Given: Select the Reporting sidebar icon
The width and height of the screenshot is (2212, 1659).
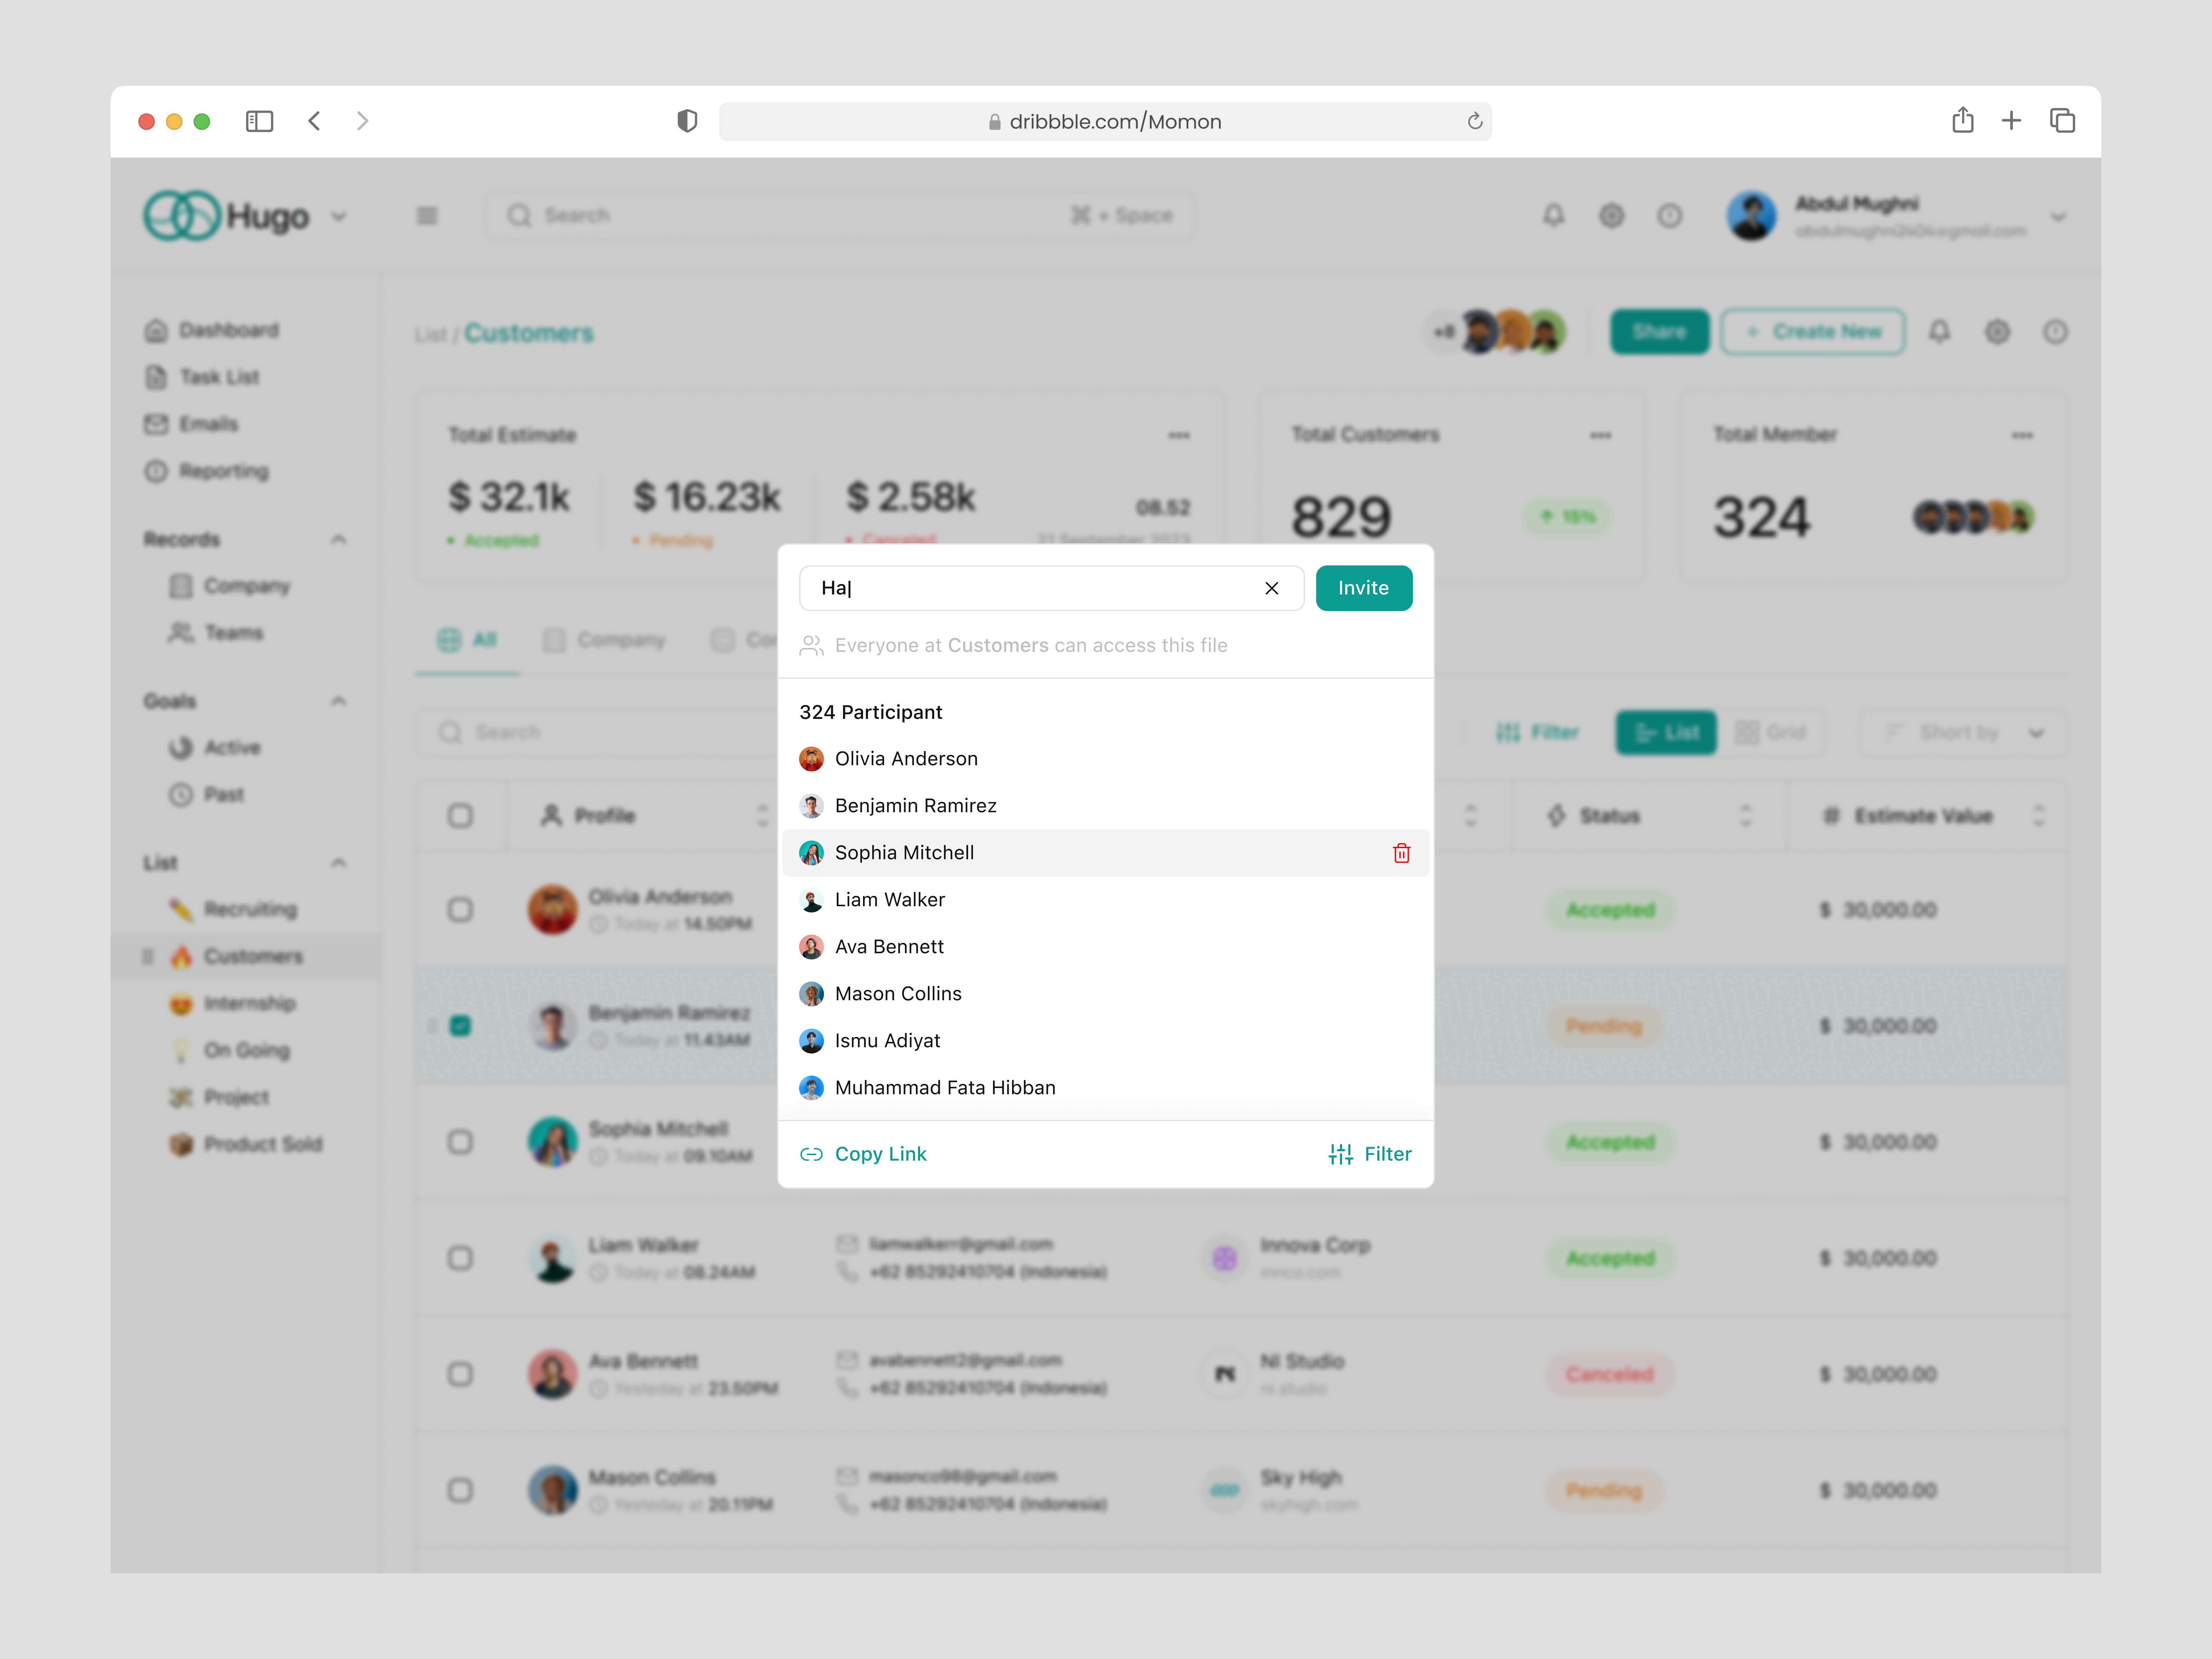Looking at the screenshot, I should [x=222, y=471].
